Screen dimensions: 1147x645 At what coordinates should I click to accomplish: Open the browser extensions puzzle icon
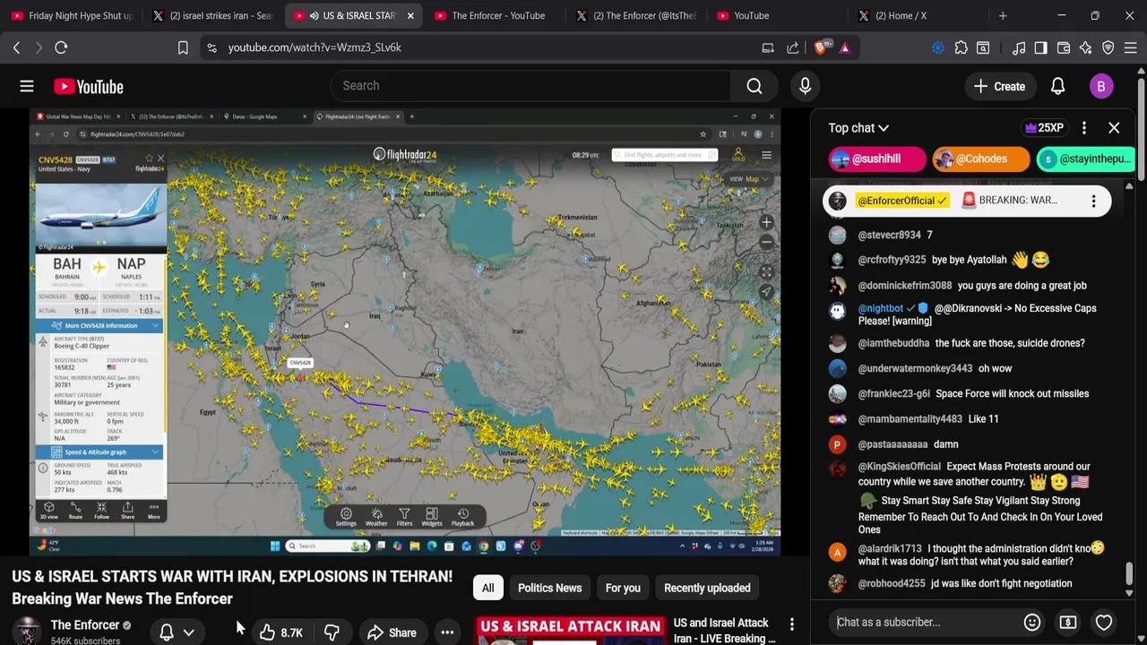[x=961, y=47]
